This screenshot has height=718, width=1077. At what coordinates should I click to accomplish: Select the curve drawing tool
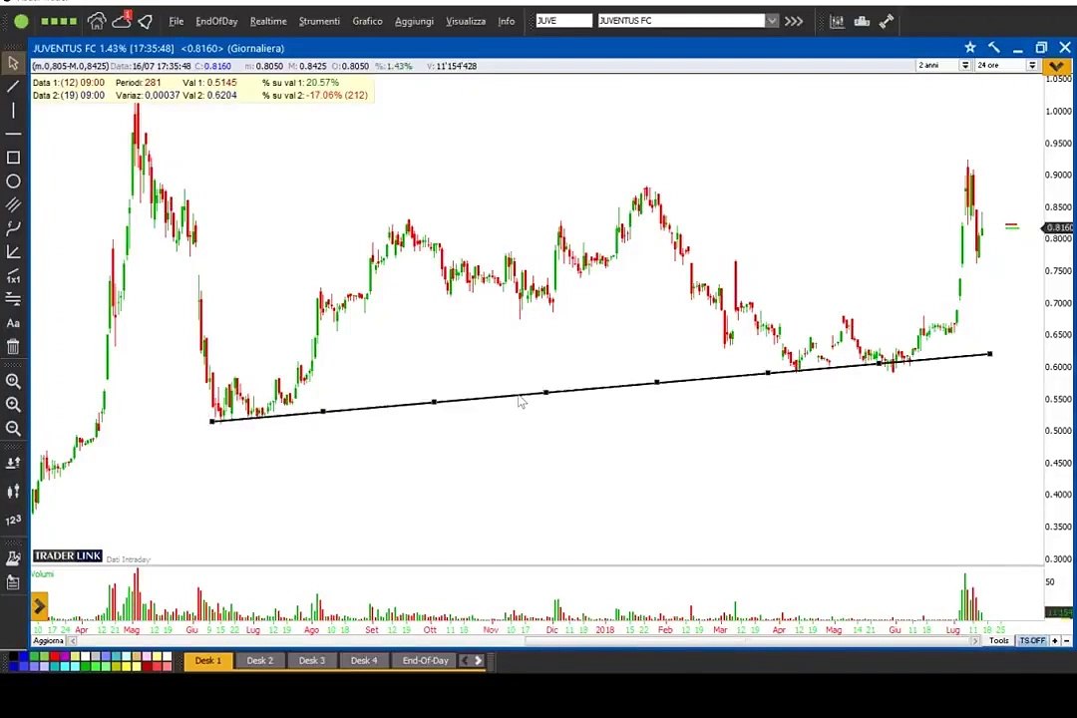[x=13, y=228]
